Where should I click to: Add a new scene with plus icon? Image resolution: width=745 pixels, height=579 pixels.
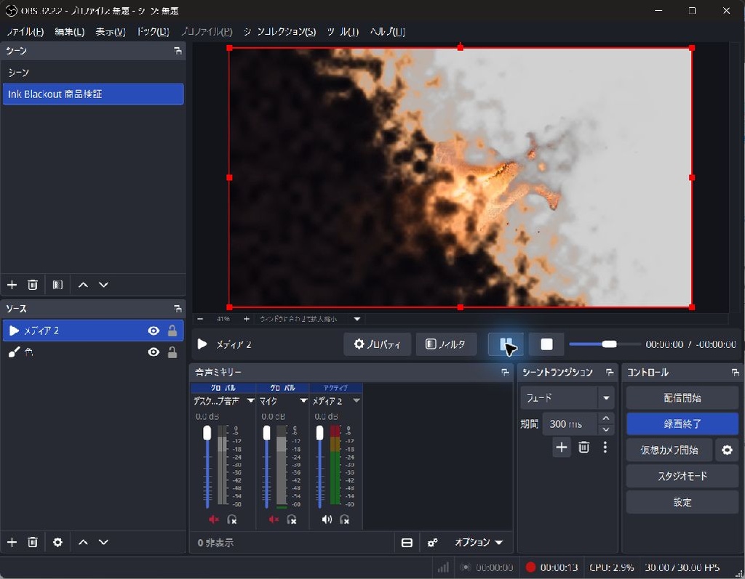click(x=12, y=285)
